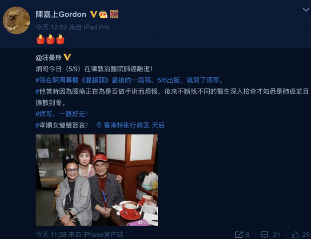Enlarge the attached group photo
This screenshot has width=311, height=239.
pos(97,180)
